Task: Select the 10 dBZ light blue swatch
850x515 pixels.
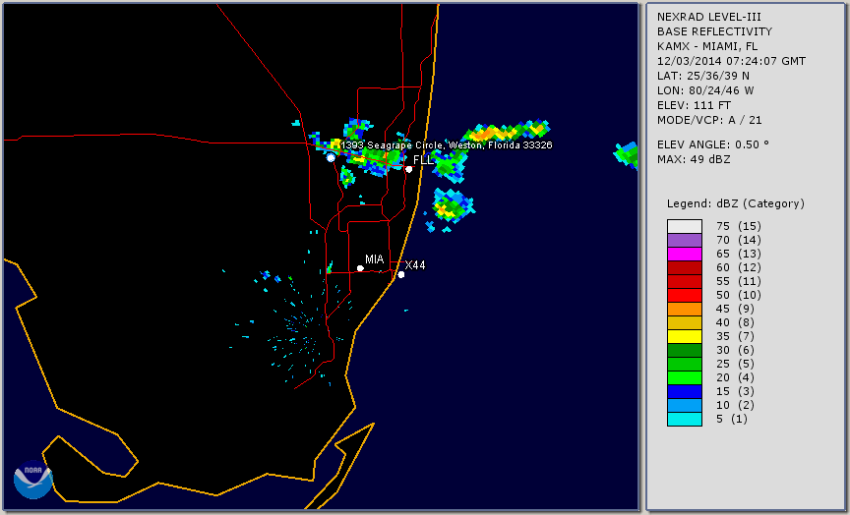Action: 685,405
